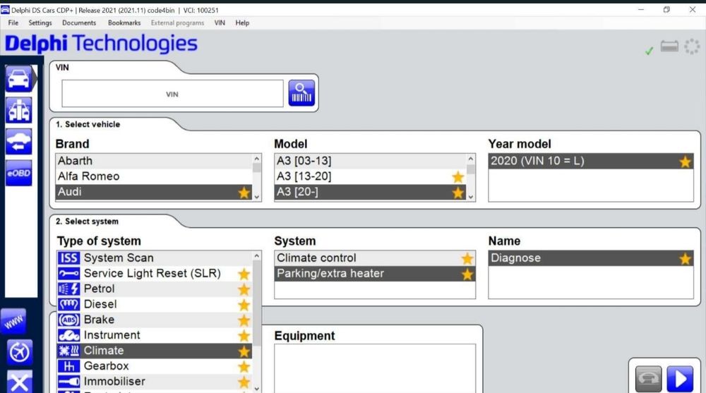Restore down the Delphi window

coord(666,9)
